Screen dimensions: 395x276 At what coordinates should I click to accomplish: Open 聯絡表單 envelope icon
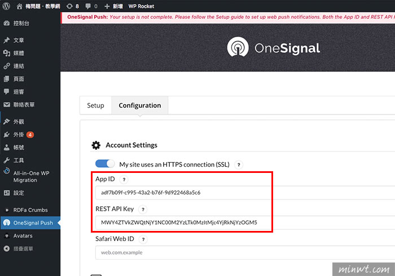7,105
